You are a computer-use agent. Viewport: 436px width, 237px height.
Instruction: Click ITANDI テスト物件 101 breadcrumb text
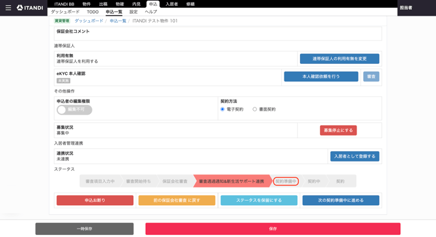point(155,21)
